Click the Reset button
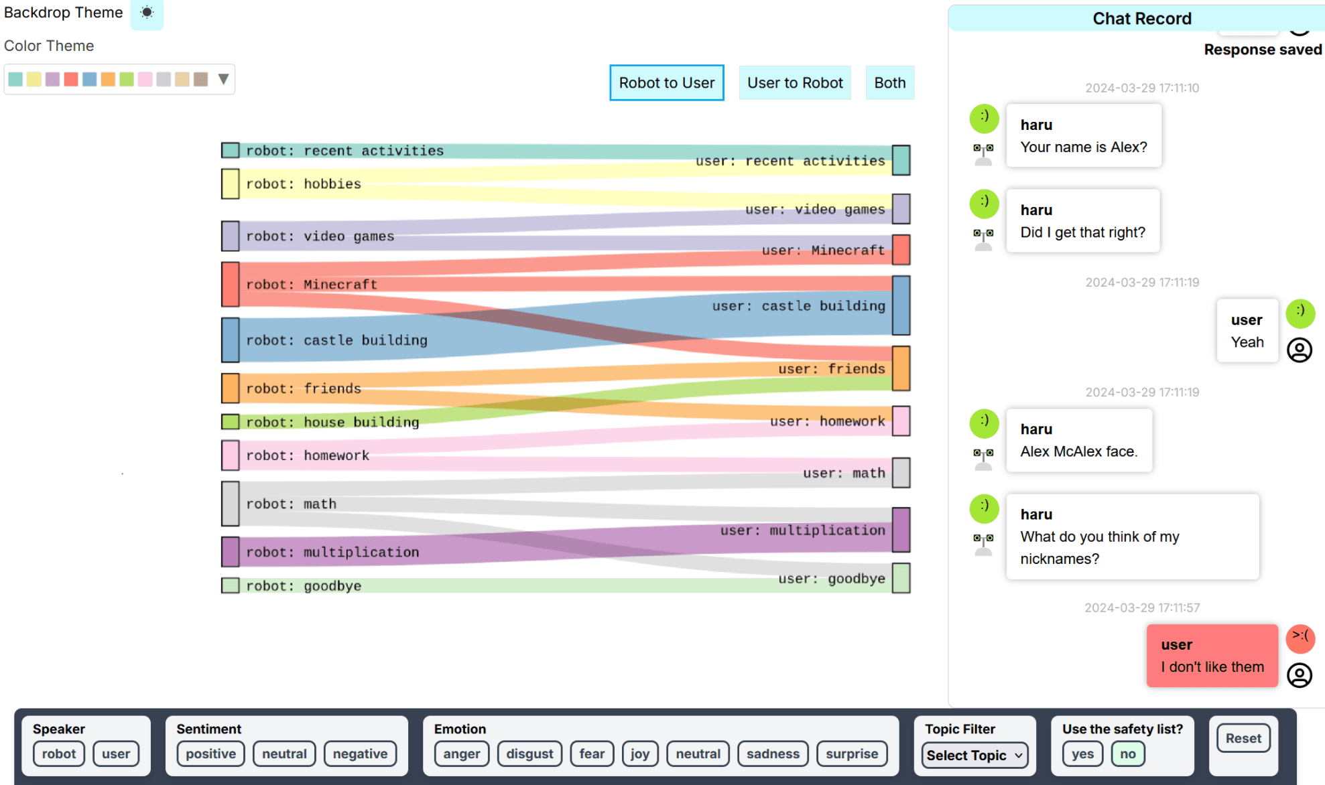This screenshot has width=1325, height=785. tap(1243, 738)
